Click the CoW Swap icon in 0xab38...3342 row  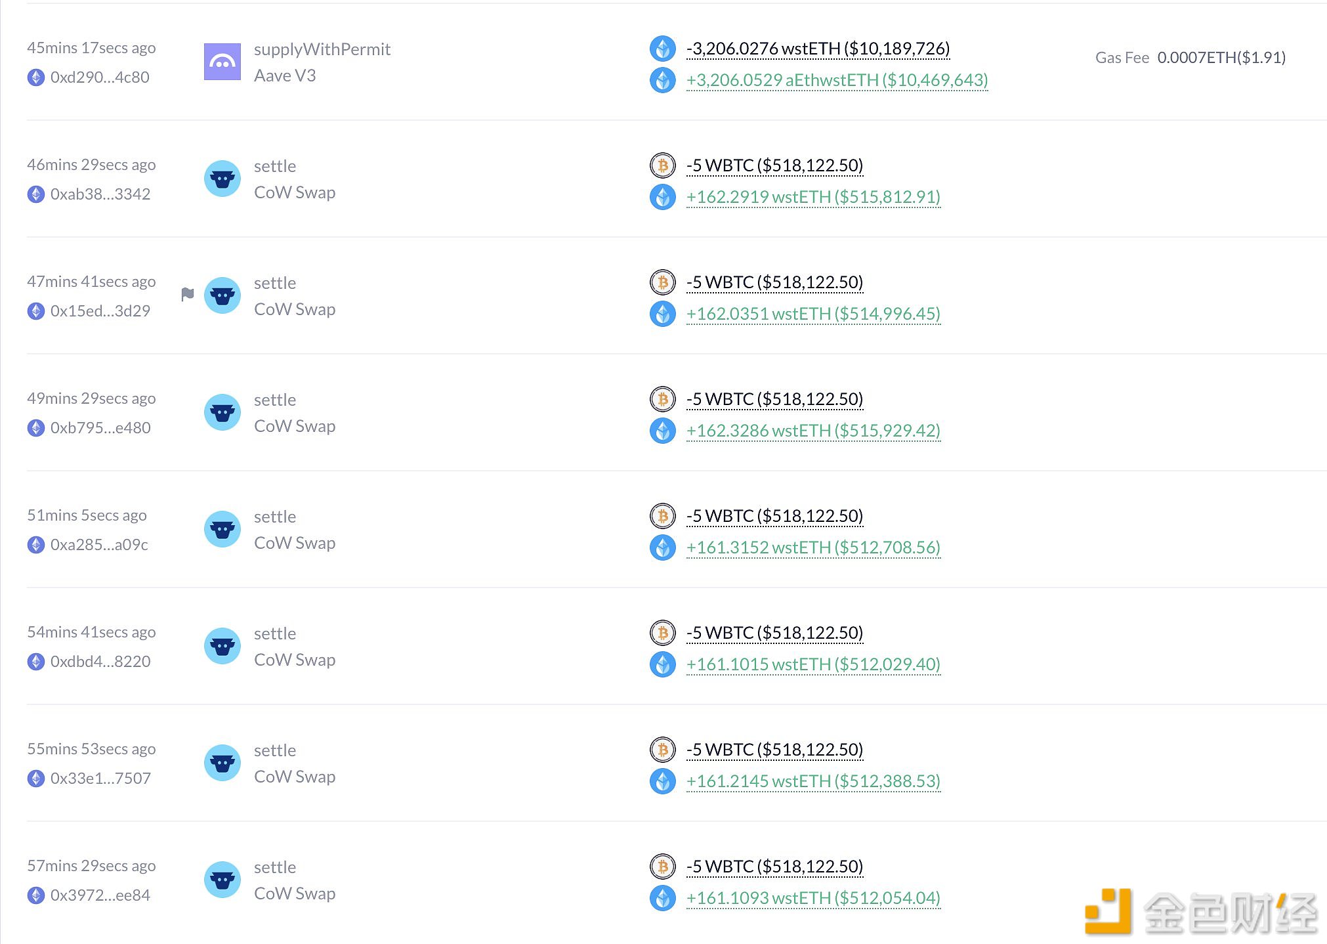pyautogui.click(x=222, y=179)
